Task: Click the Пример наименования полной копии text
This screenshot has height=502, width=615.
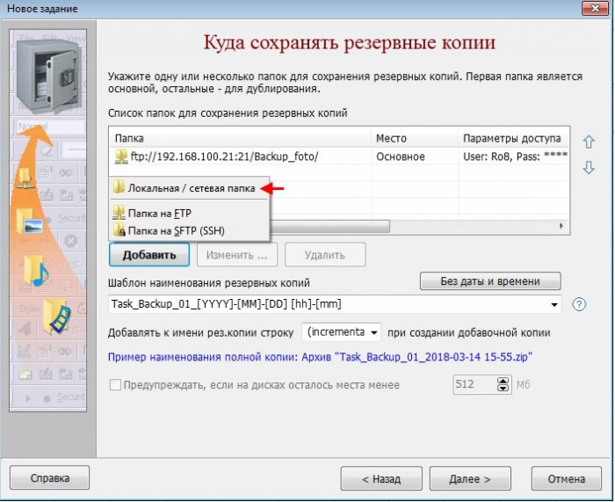Action: 320,357
